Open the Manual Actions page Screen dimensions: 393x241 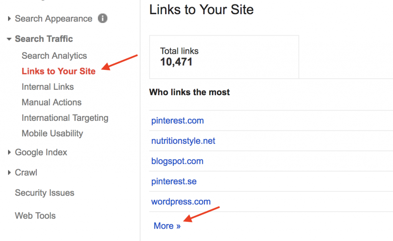tap(51, 102)
